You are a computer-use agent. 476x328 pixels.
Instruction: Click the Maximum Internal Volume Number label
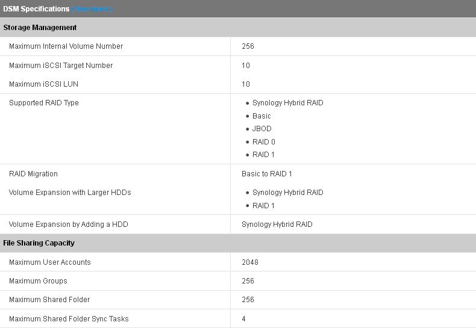(x=66, y=46)
